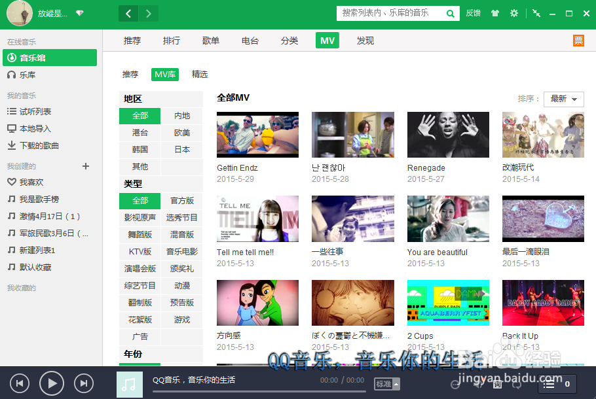Add a new playlist with plus icon
The height and width of the screenshot is (399, 596).
point(86,166)
